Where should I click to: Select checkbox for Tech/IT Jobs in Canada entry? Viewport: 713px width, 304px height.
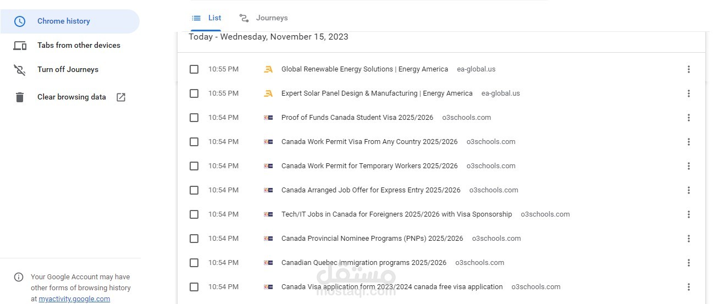click(194, 214)
